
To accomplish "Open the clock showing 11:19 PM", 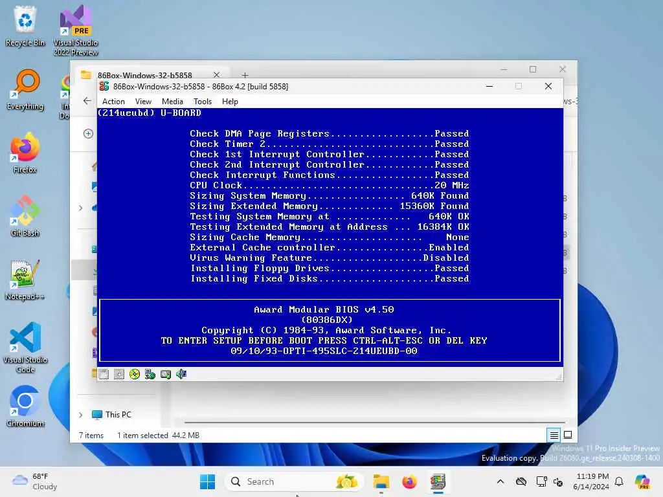I will [x=591, y=481].
